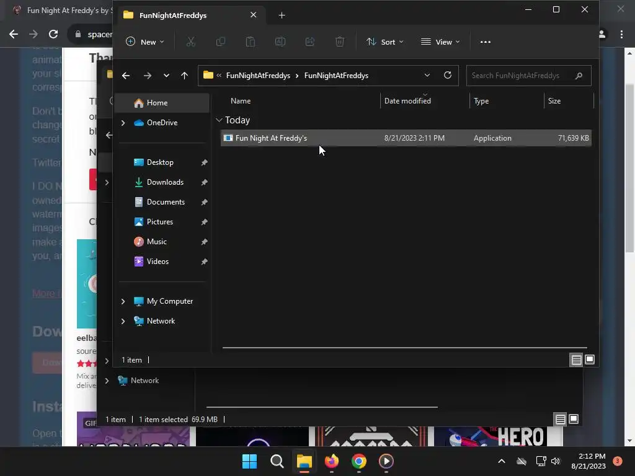The image size is (635, 476).
Task: Refresh the FunNightAtFreddys folder view
Action: click(448, 75)
